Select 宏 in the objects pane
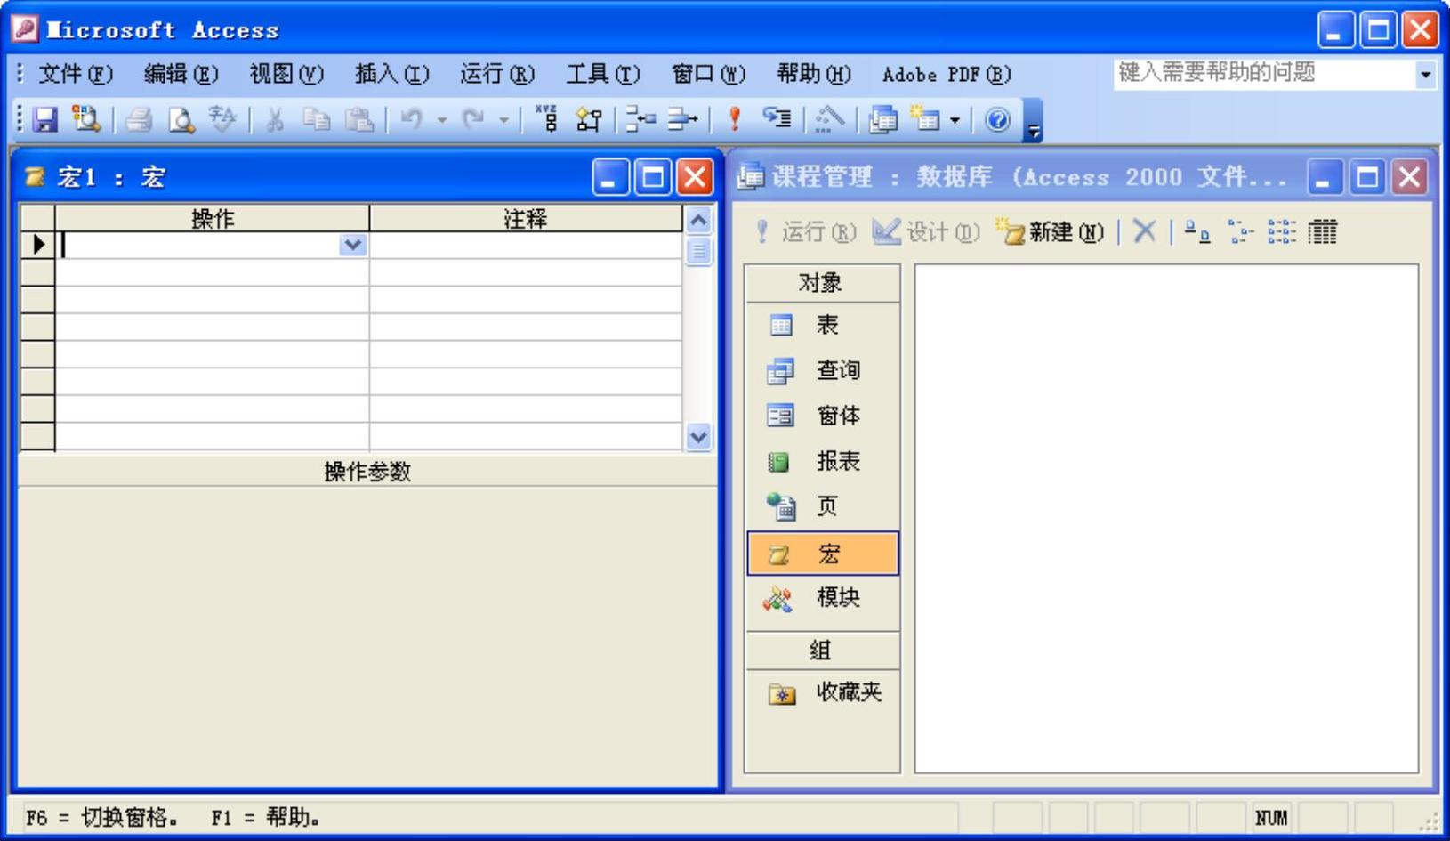The image size is (1450, 841). pos(823,554)
